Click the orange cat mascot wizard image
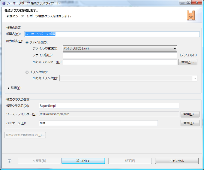The image size is (204, 170). tap(191, 16)
